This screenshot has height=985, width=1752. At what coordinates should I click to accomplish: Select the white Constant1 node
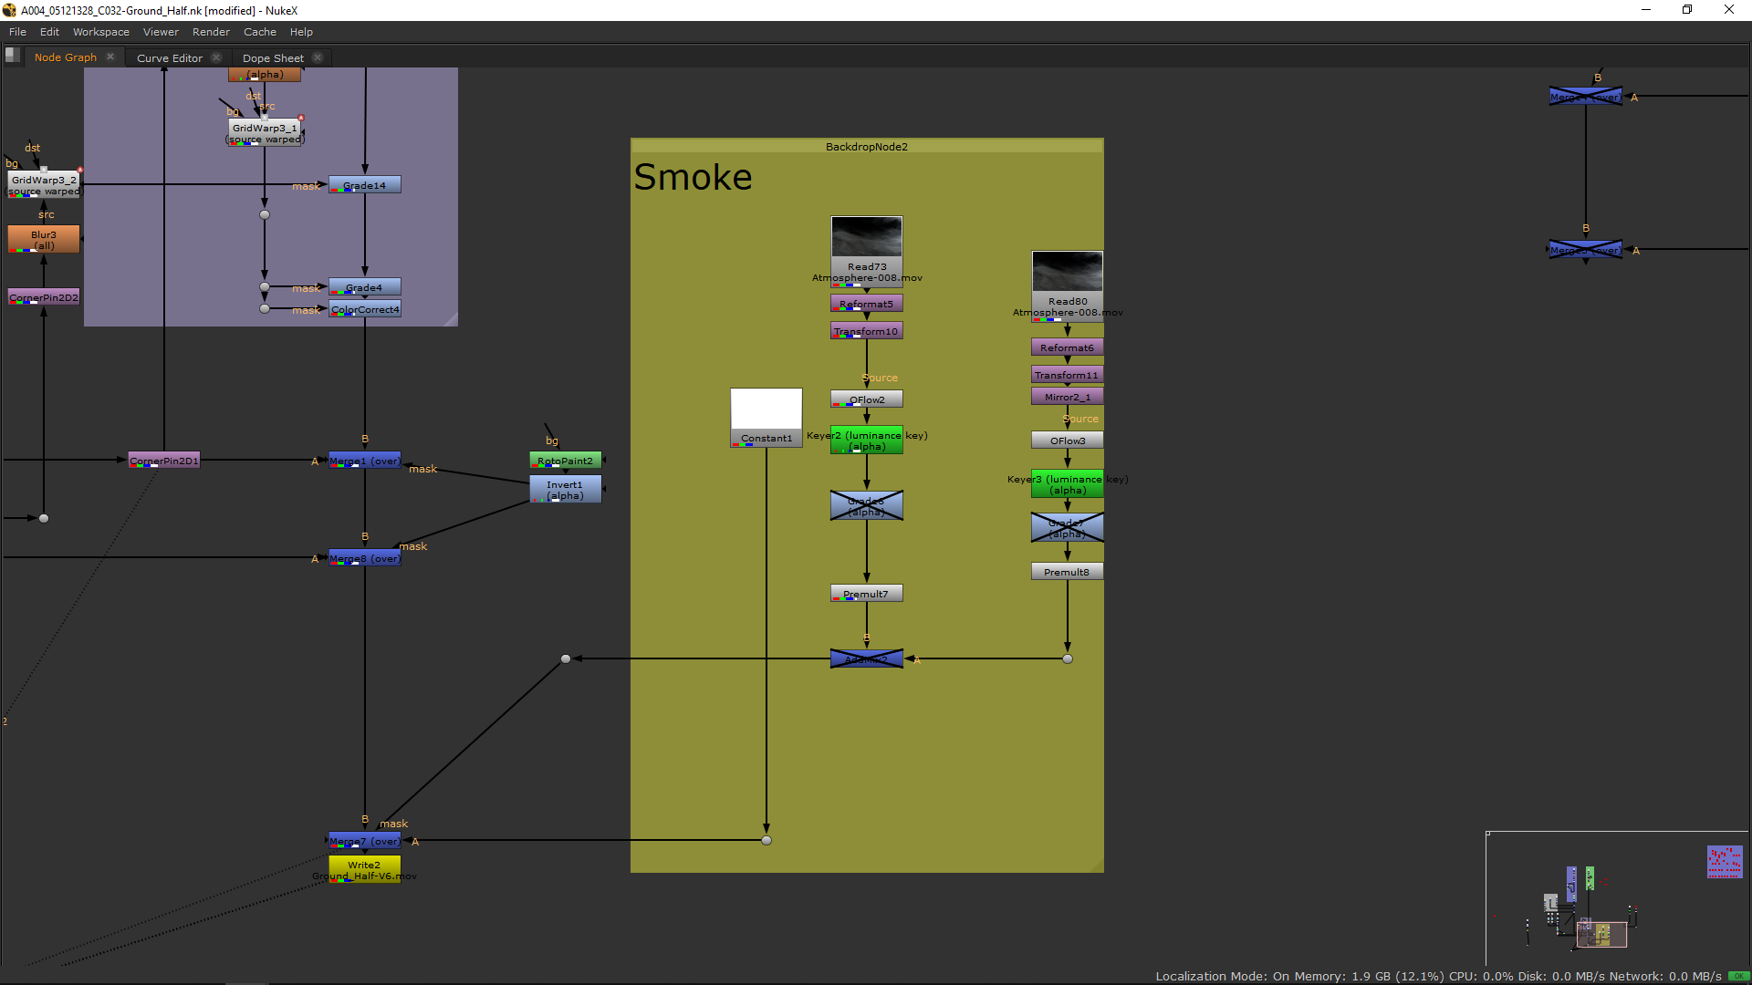[766, 415]
